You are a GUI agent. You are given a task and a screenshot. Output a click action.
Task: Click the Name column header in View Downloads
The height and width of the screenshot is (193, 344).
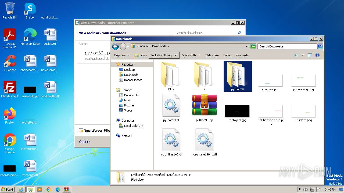point(83,44)
